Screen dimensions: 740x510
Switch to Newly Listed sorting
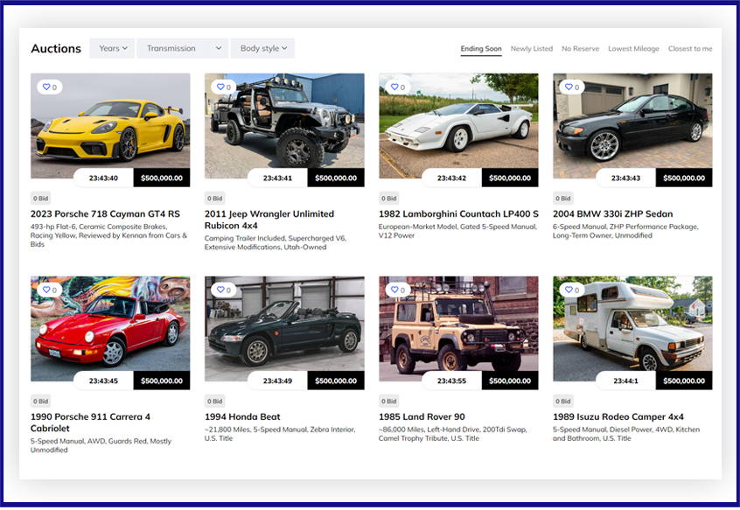(532, 49)
